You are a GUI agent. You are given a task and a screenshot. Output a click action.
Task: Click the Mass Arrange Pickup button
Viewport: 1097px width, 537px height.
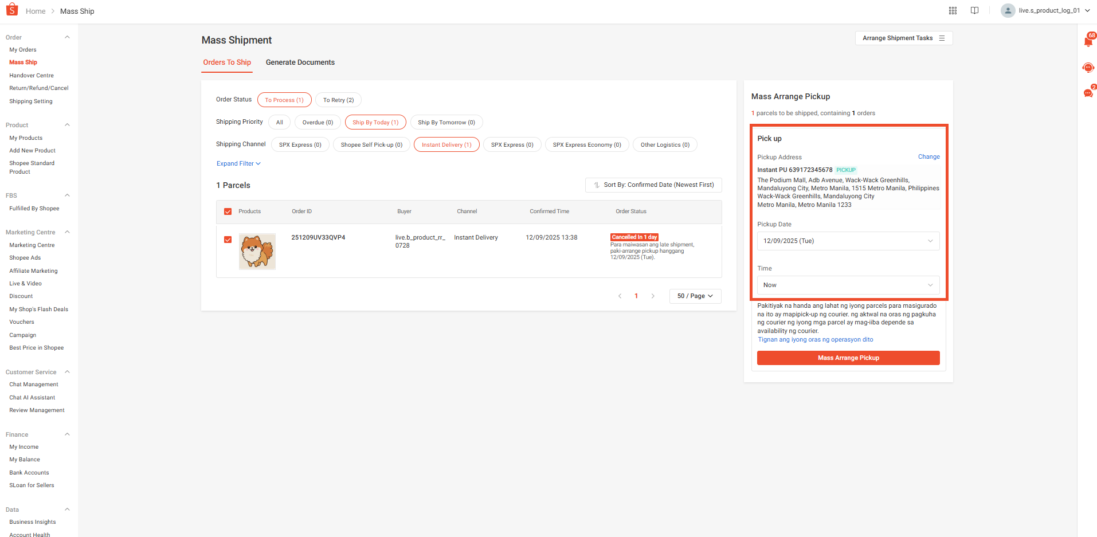point(848,358)
